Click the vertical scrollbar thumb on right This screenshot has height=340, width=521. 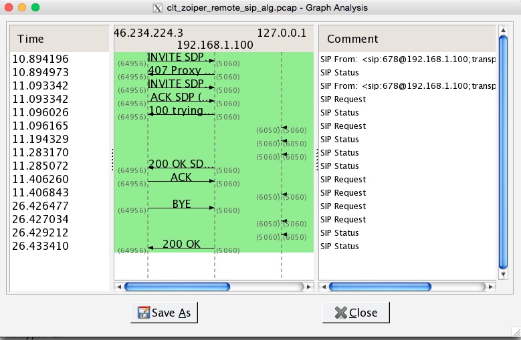(x=503, y=154)
